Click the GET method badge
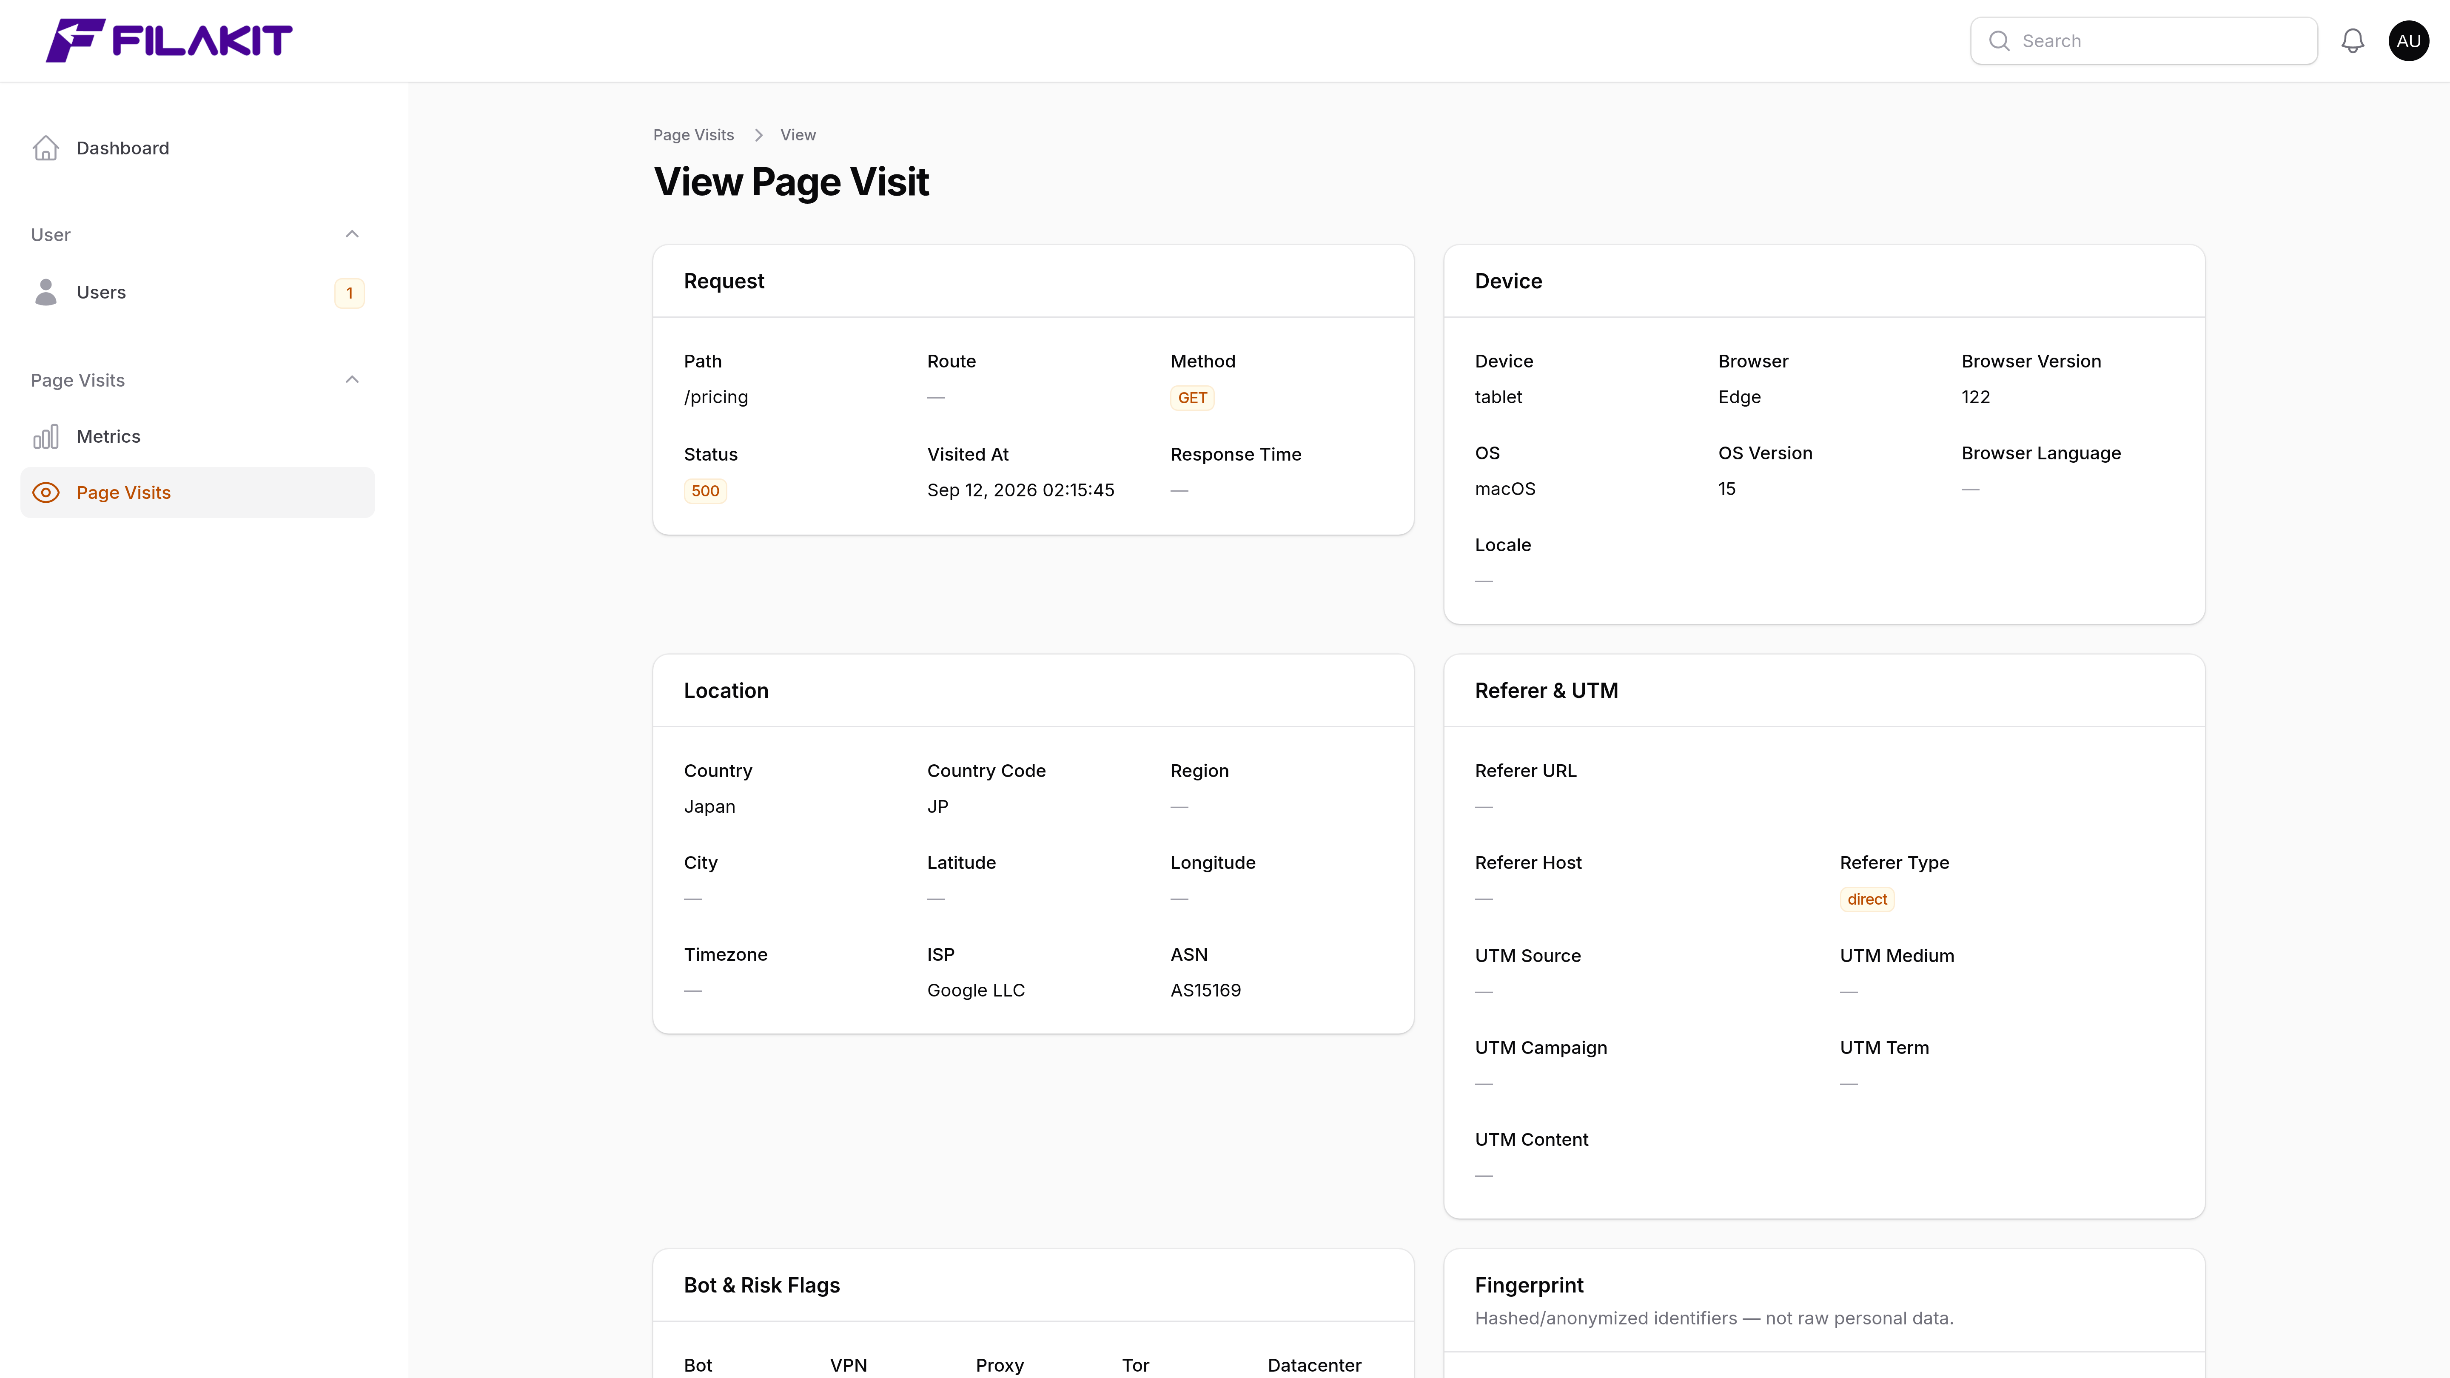 pos(1192,398)
